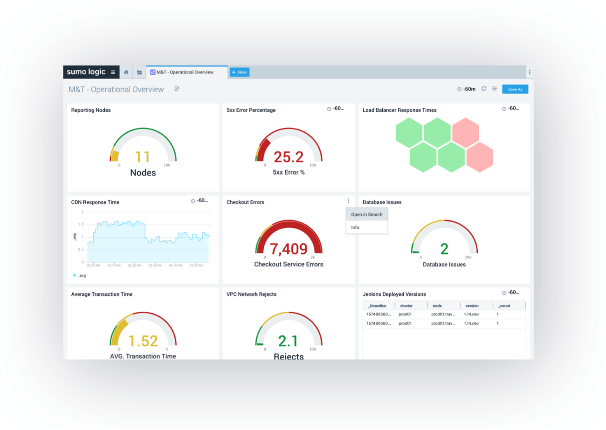Click Checkout Errors panel three-dot menu icon
Image resolution: width=606 pixels, height=430 pixels.
(x=348, y=201)
